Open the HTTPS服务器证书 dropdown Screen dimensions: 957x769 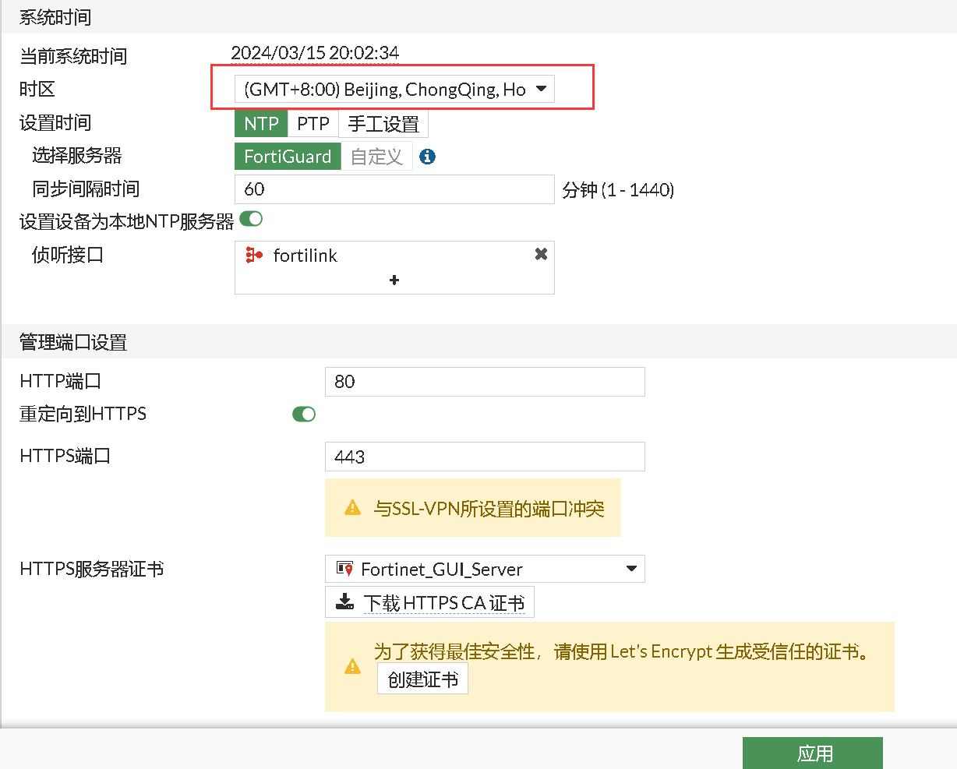click(485, 569)
